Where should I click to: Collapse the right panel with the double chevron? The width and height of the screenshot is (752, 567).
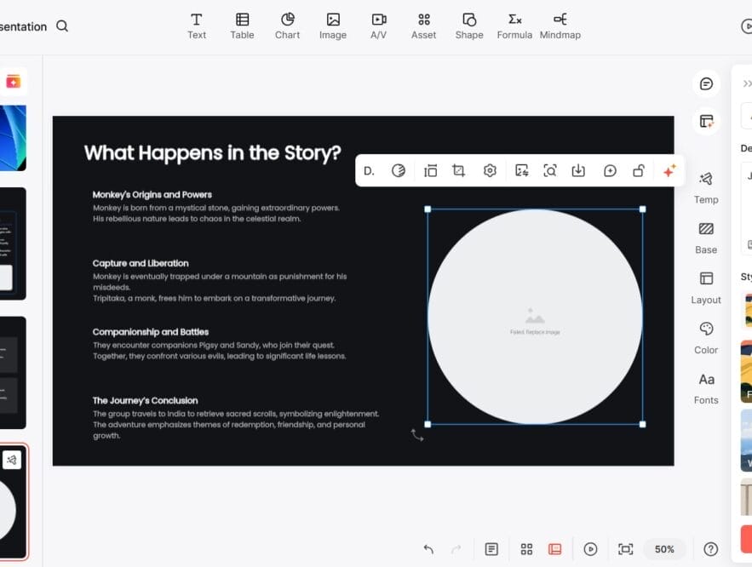coord(747,83)
